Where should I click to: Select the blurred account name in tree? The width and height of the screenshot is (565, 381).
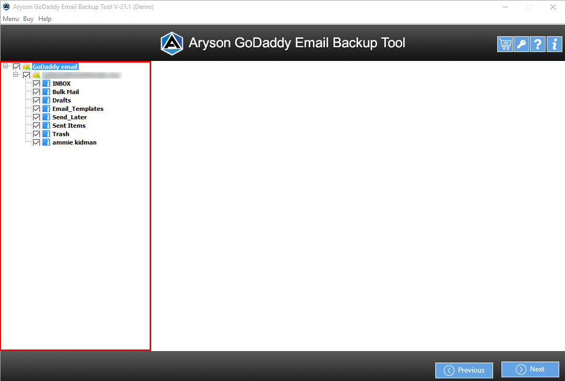pyautogui.click(x=82, y=75)
